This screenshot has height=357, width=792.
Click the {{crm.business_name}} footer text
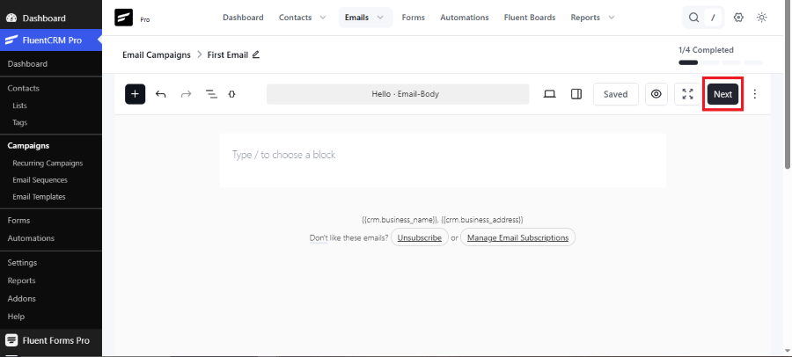400,220
